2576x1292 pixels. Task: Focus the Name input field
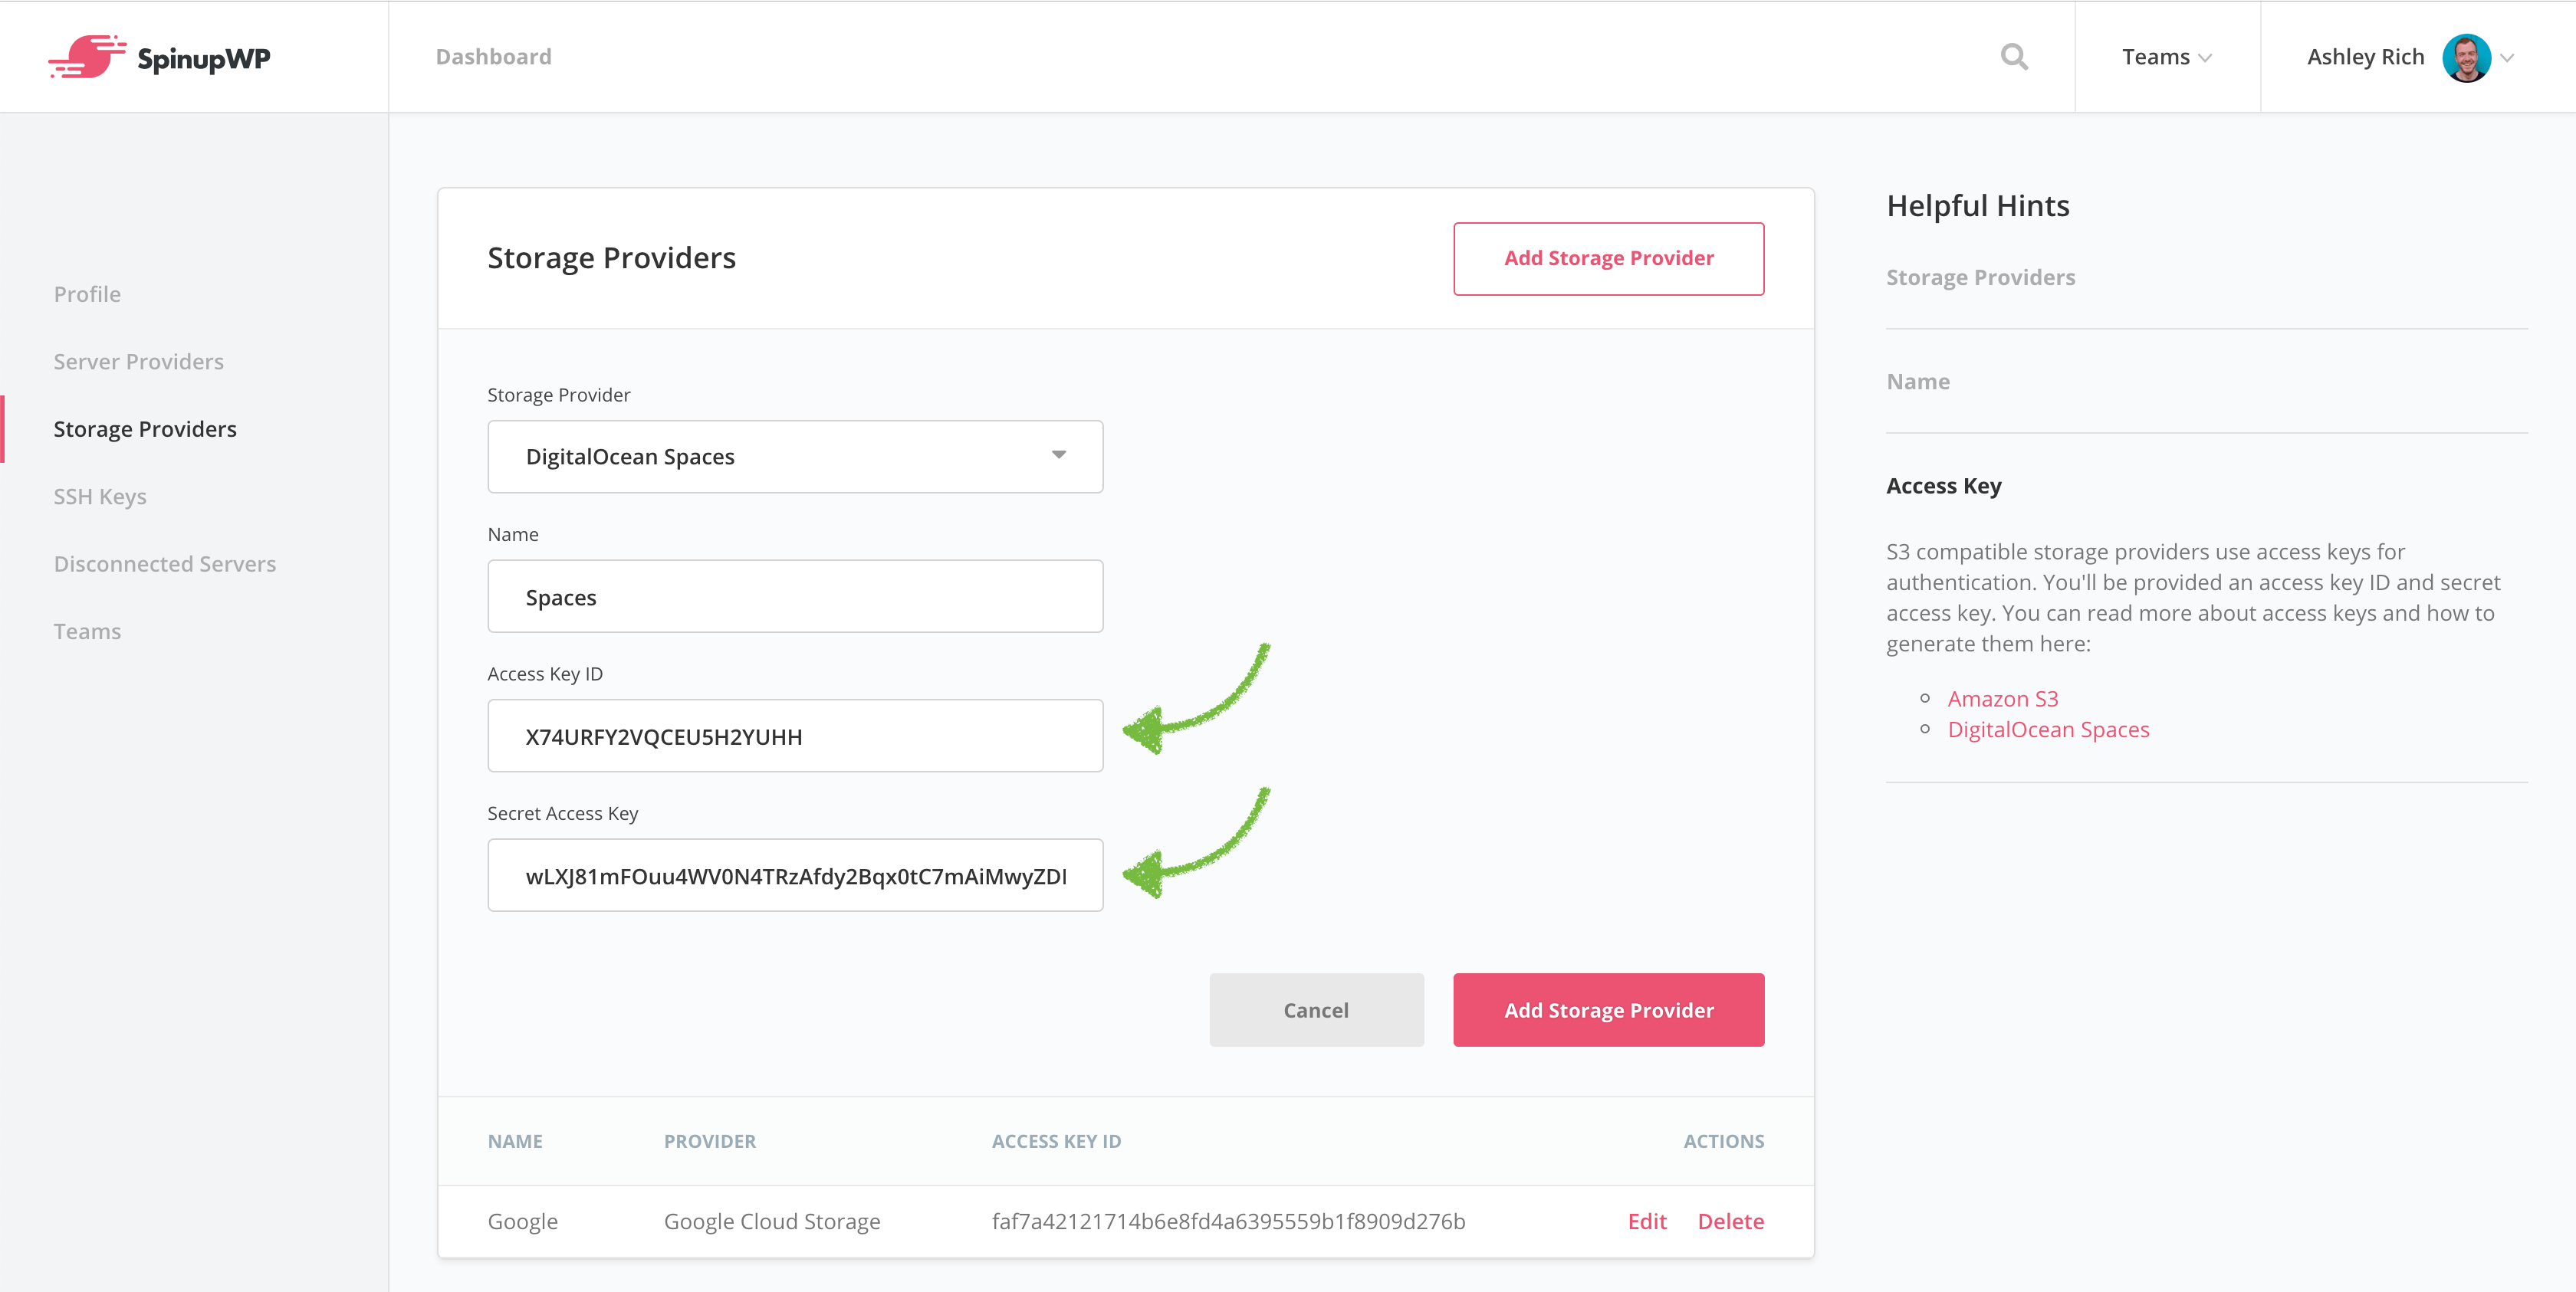pyautogui.click(x=795, y=596)
